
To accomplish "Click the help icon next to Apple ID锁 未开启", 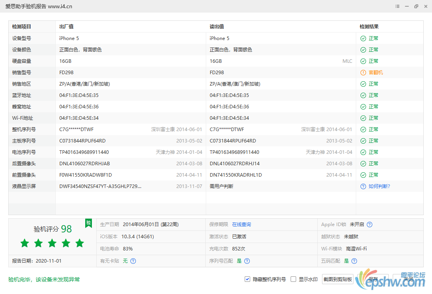I will coord(370,225).
